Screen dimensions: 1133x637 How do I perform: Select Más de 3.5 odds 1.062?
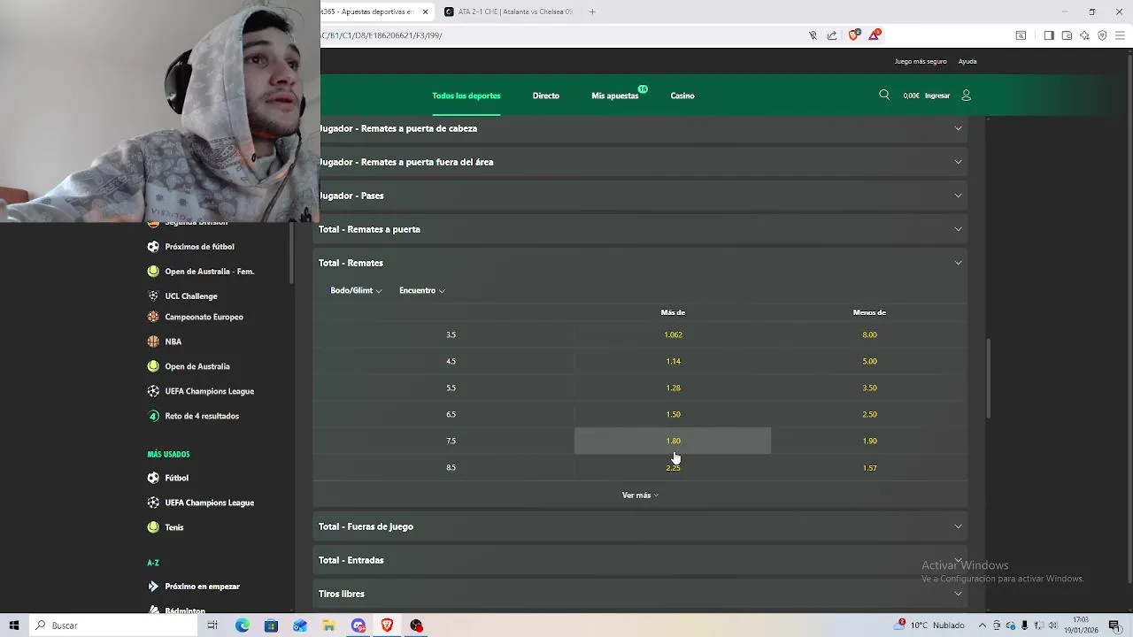673,334
